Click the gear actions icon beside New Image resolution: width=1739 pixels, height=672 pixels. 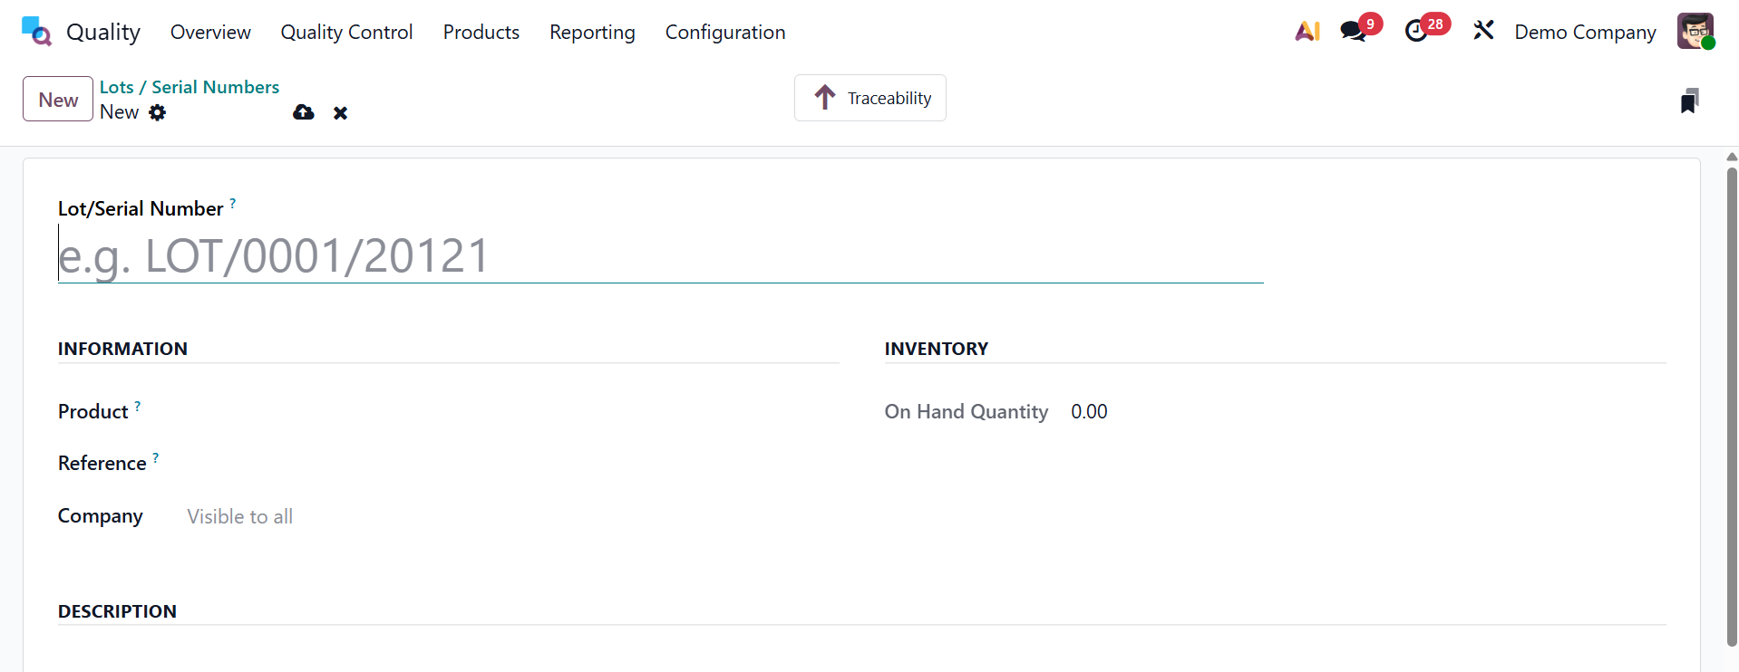(158, 112)
